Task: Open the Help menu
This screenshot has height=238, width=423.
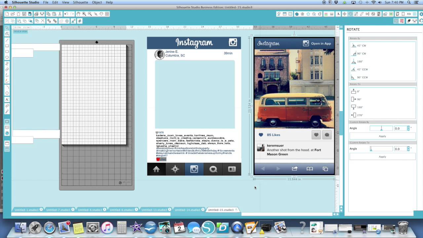Action: pyautogui.click(x=109, y=2)
